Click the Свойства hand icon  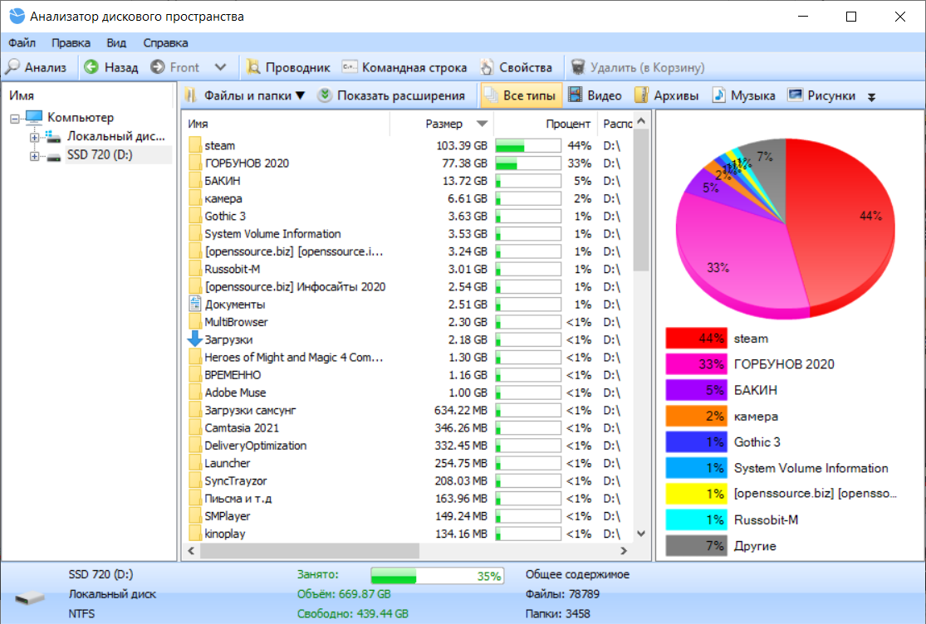click(x=487, y=66)
